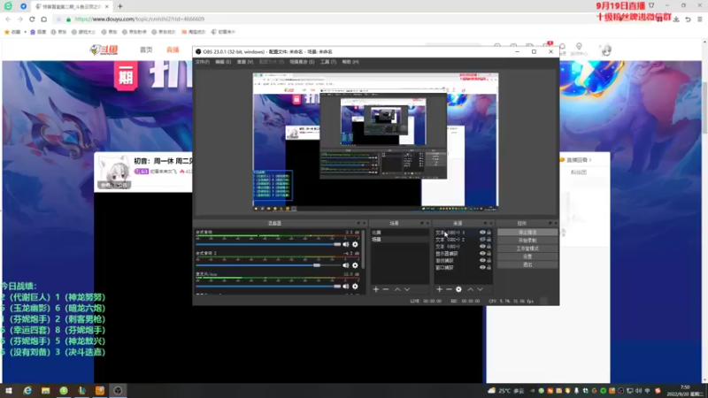The image size is (708, 398).
Task: Mute the second desktop audio channel
Action: pos(346,265)
